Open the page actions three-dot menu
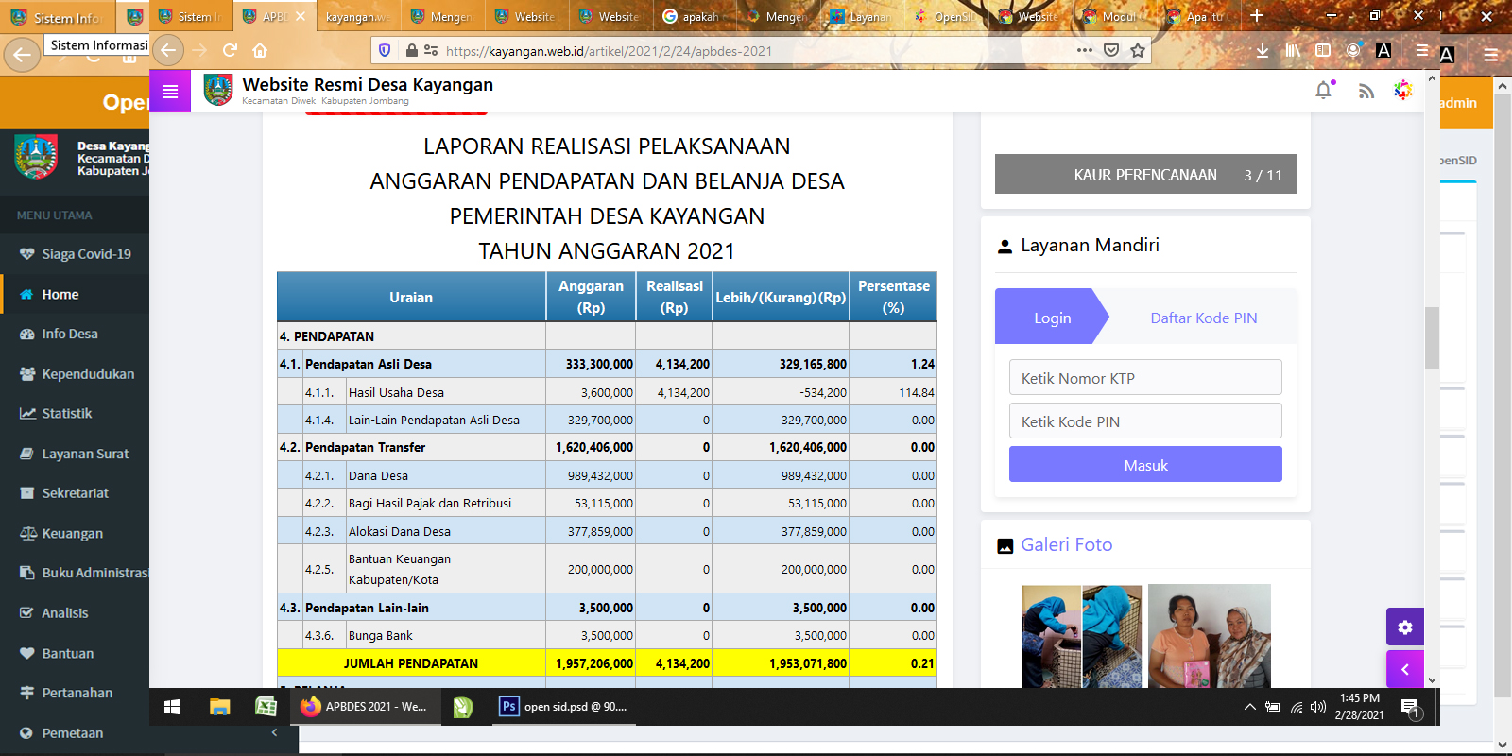This screenshot has width=1512, height=756. [1084, 51]
